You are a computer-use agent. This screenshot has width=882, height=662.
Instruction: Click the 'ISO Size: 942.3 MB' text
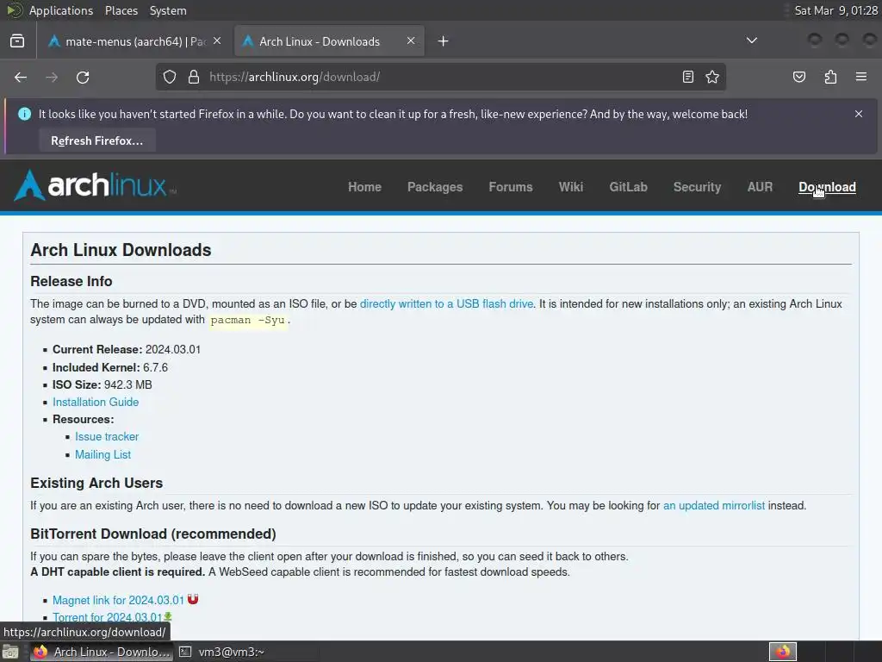pos(102,385)
